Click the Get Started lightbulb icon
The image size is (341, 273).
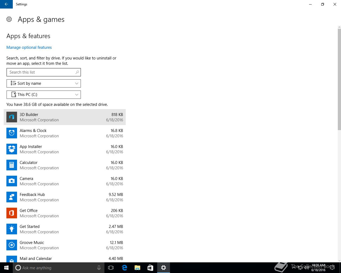[x=12, y=229]
